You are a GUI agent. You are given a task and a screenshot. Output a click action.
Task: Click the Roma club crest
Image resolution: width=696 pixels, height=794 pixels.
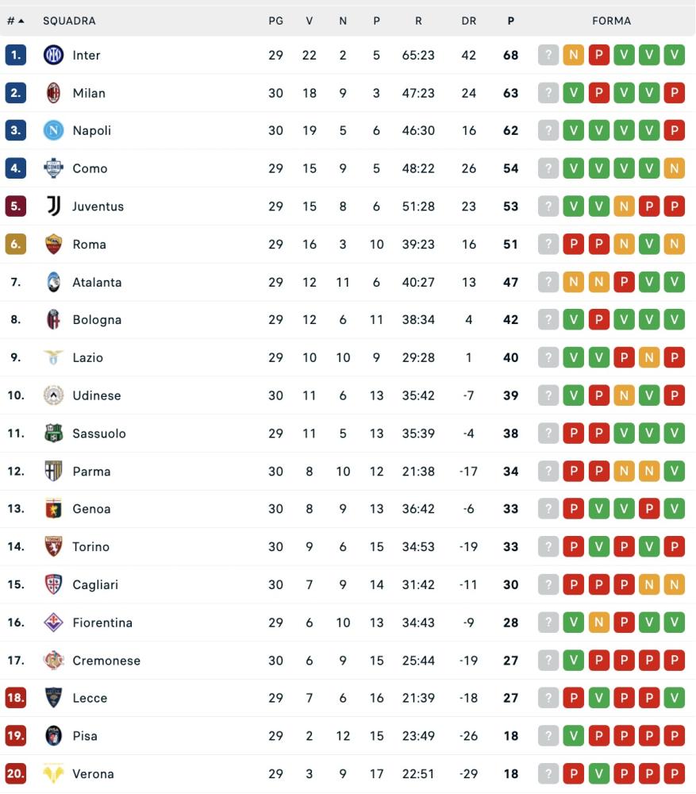click(x=53, y=245)
